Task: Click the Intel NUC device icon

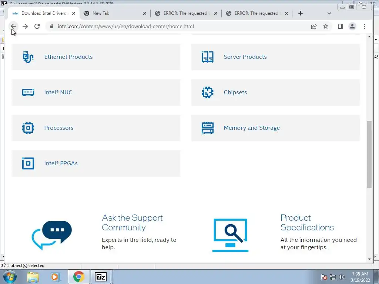Action: pyautogui.click(x=28, y=92)
